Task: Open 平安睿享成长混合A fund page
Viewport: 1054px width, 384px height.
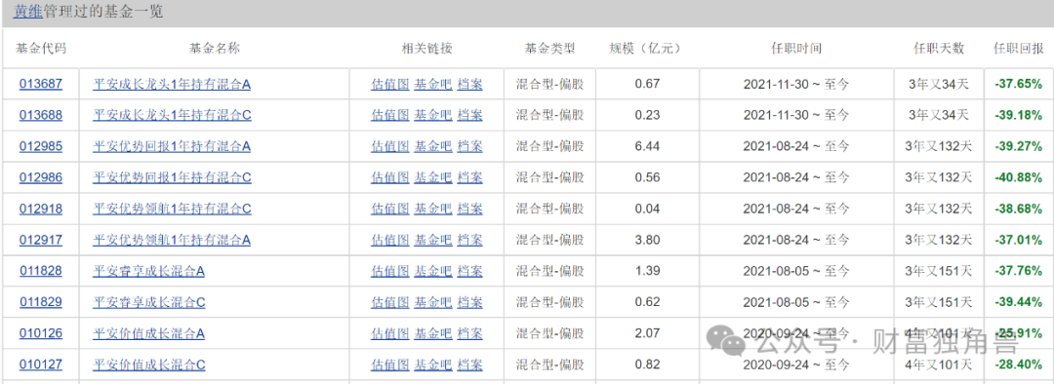Action: 148,271
